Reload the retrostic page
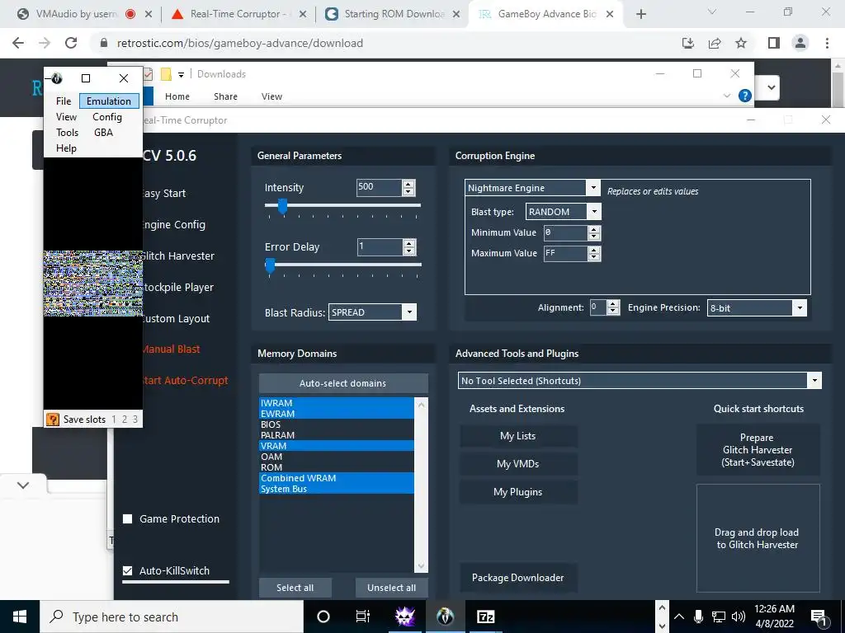The height and width of the screenshot is (633, 845). (71, 43)
